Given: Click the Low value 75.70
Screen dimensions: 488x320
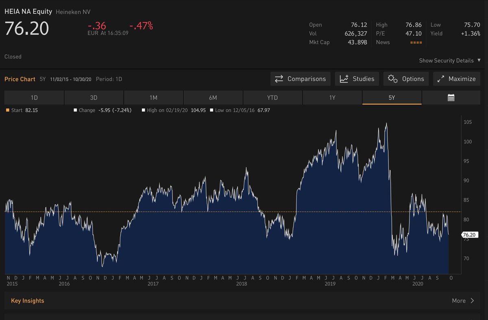Looking at the screenshot, I should (472, 25).
